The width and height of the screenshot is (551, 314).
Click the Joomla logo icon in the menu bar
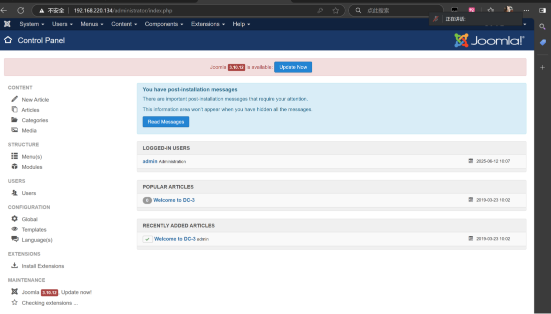pos(7,24)
